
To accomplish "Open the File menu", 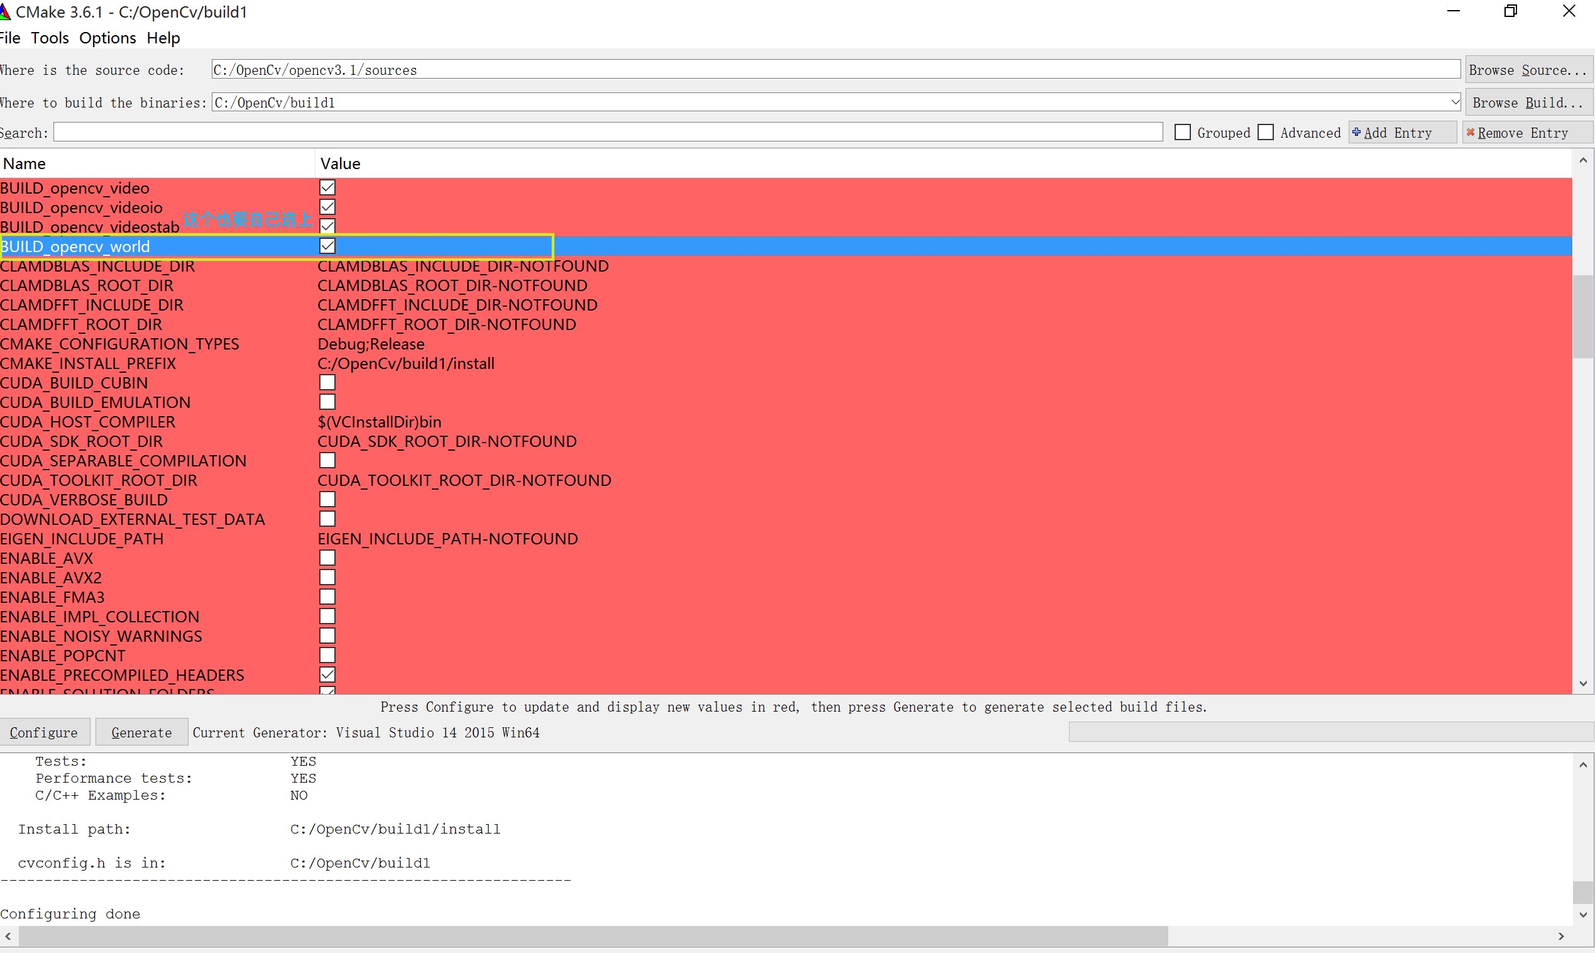I will tap(10, 38).
